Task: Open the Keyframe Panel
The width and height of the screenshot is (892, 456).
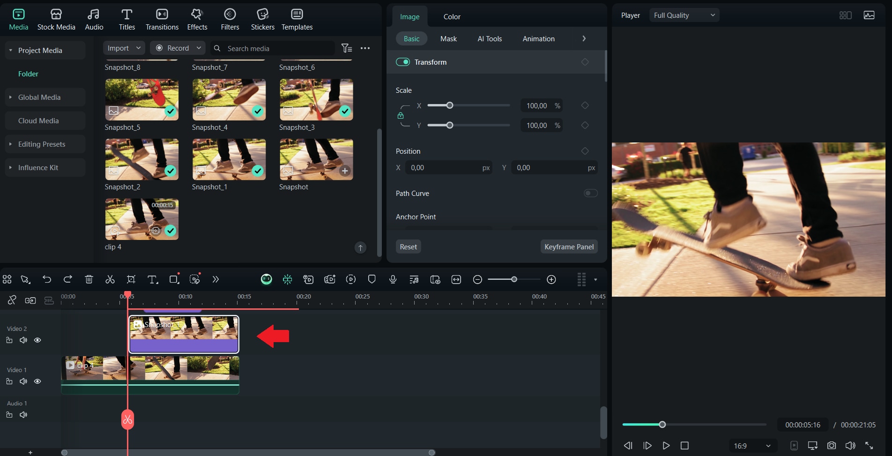Action: point(569,247)
